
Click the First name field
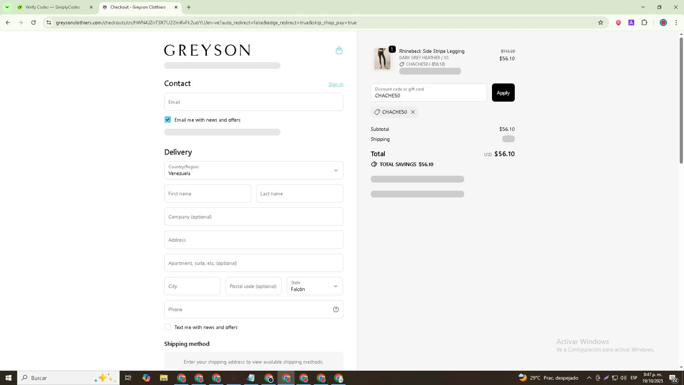tap(207, 193)
